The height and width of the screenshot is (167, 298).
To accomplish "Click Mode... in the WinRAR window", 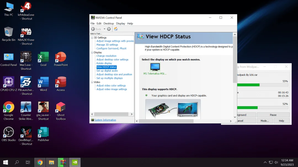I will (265, 121).
